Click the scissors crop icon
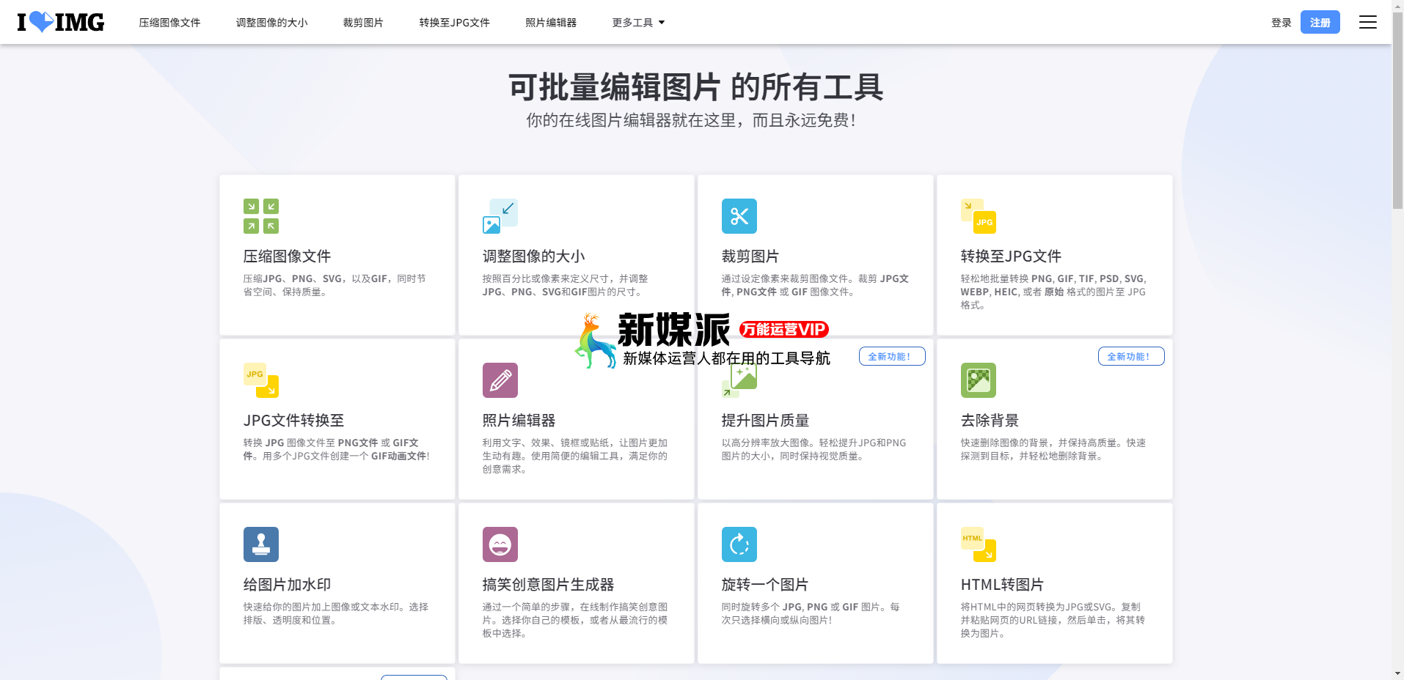The image size is (1404, 680). coord(739,216)
